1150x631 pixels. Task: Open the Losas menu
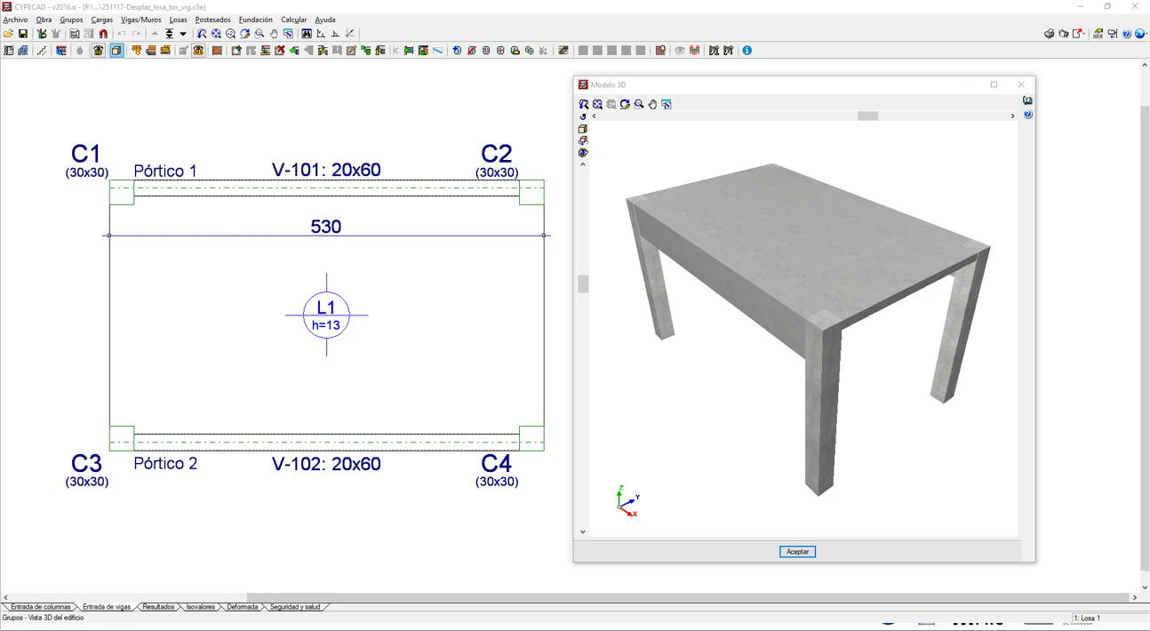pos(179,20)
